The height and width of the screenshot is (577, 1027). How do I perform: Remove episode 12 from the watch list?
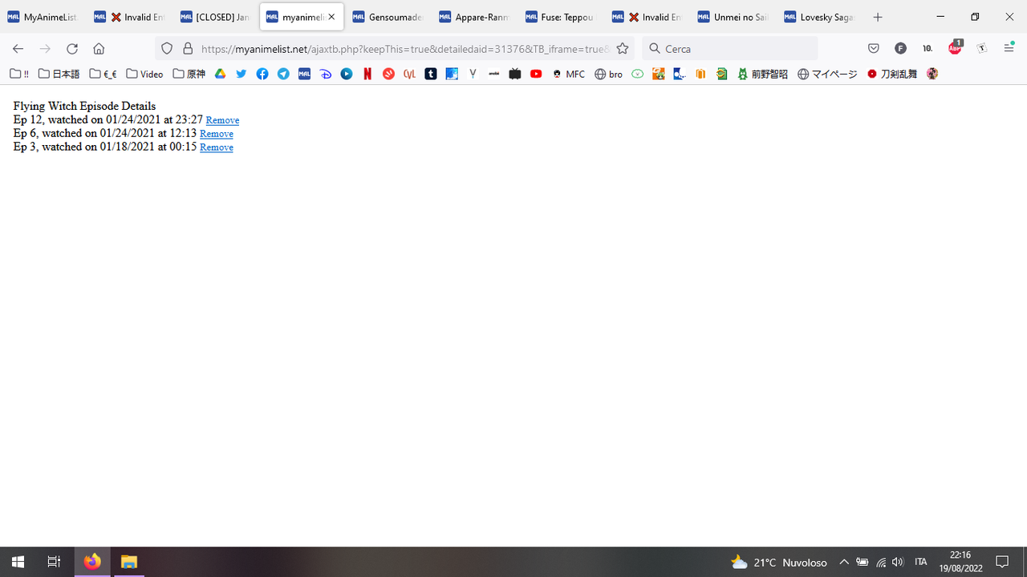(x=222, y=119)
